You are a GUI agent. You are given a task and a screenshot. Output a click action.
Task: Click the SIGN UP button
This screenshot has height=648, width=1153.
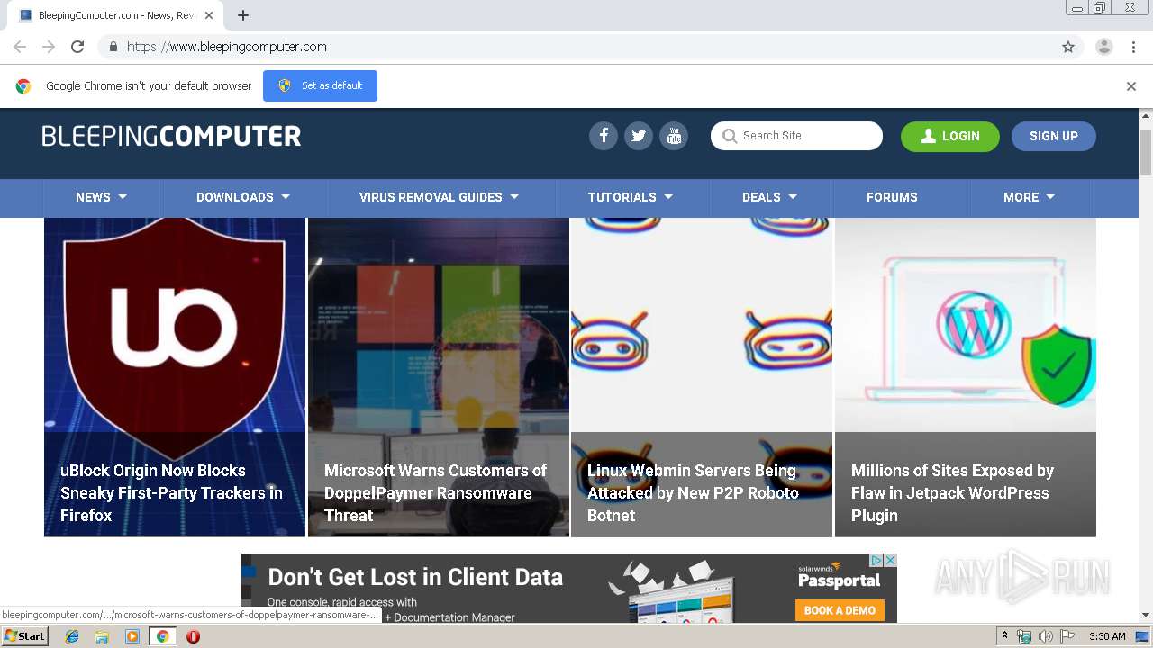[1054, 136]
